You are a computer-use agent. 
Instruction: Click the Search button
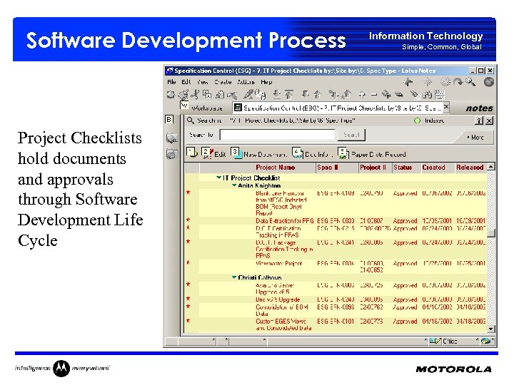point(351,135)
